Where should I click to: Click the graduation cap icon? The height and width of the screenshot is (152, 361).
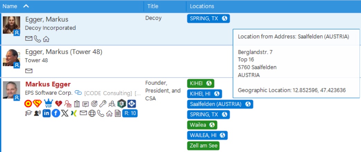(x=28, y=113)
